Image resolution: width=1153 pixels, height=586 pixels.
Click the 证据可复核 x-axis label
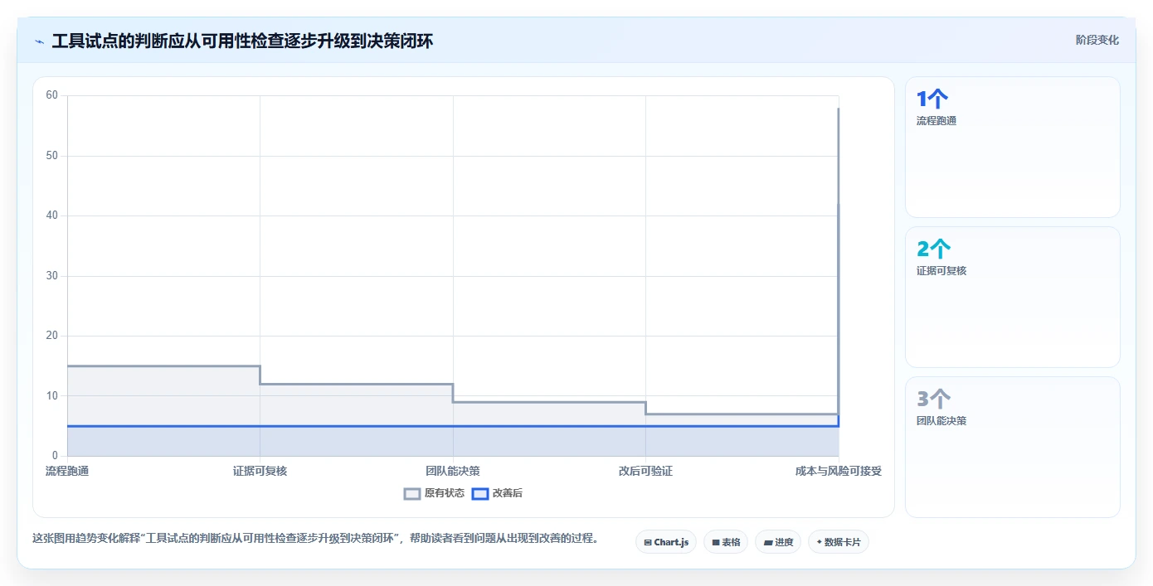pyautogui.click(x=260, y=471)
